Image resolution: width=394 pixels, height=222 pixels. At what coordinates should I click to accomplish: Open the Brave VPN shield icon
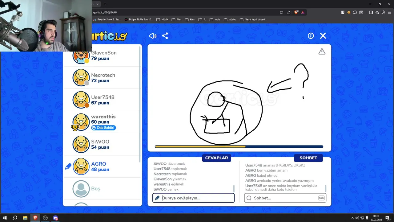point(383,12)
